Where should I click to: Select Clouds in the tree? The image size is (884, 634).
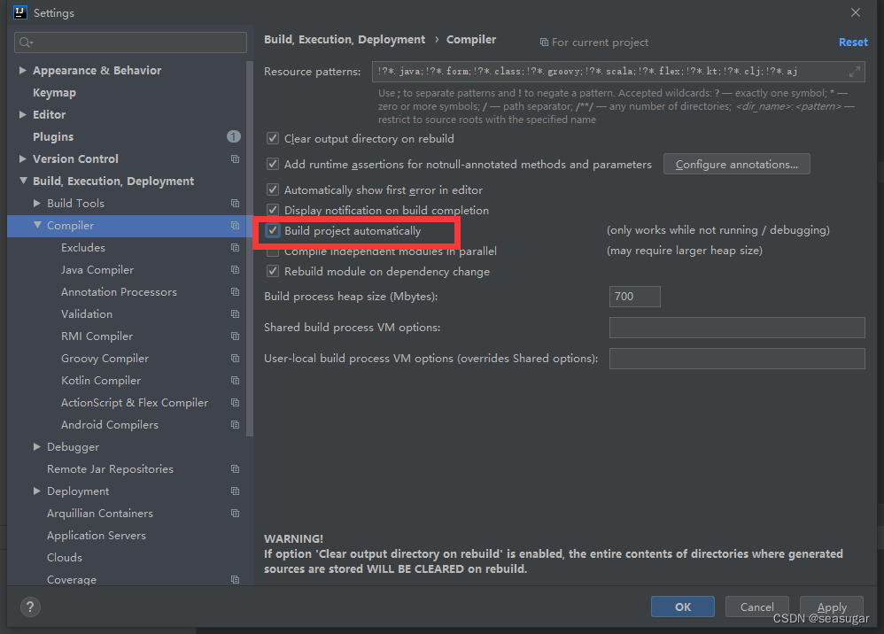click(65, 557)
